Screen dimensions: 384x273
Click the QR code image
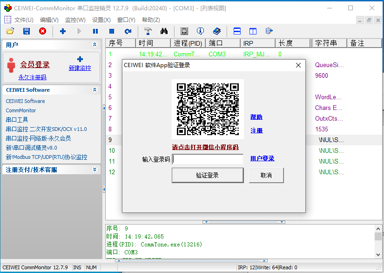pos(208,109)
